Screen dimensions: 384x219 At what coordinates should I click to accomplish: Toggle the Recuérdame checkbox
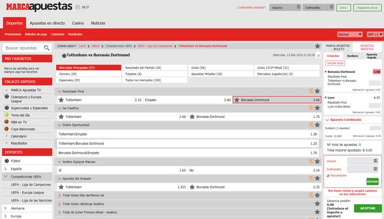point(328,176)
